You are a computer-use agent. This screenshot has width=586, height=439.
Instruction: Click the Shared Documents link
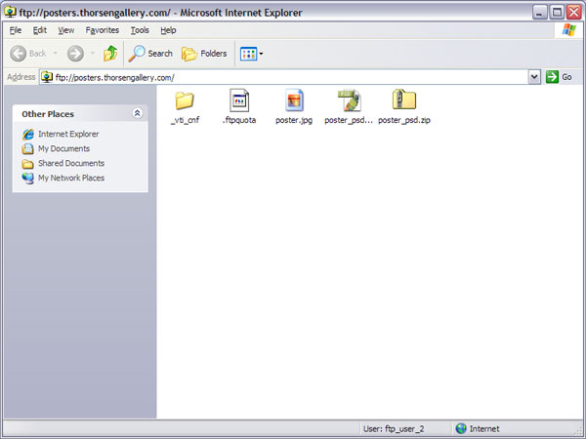click(70, 163)
